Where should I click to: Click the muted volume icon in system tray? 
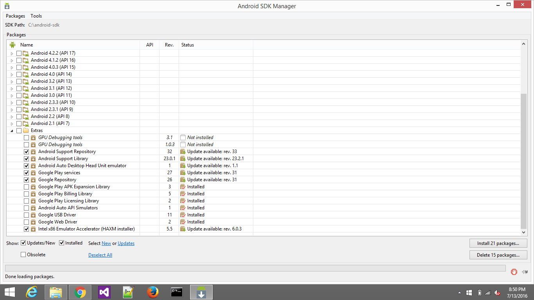click(x=498, y=293)
